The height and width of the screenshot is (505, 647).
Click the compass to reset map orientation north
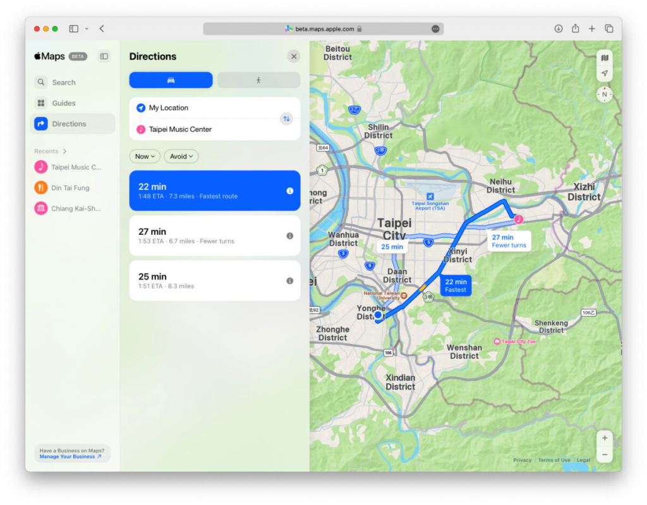pyautogui.click(x=604, y=94)
